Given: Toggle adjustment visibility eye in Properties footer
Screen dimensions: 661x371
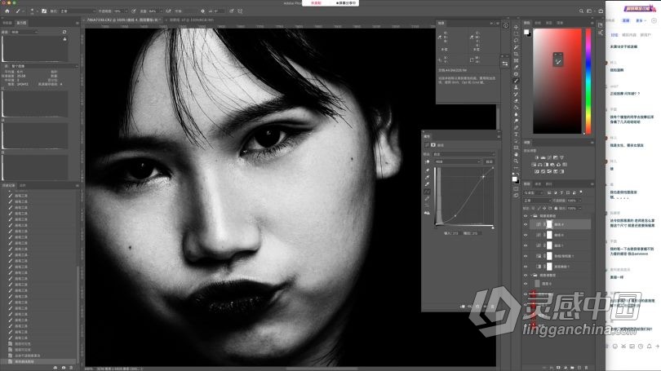Looking at the screenshot, I should [x=485, y=307].
